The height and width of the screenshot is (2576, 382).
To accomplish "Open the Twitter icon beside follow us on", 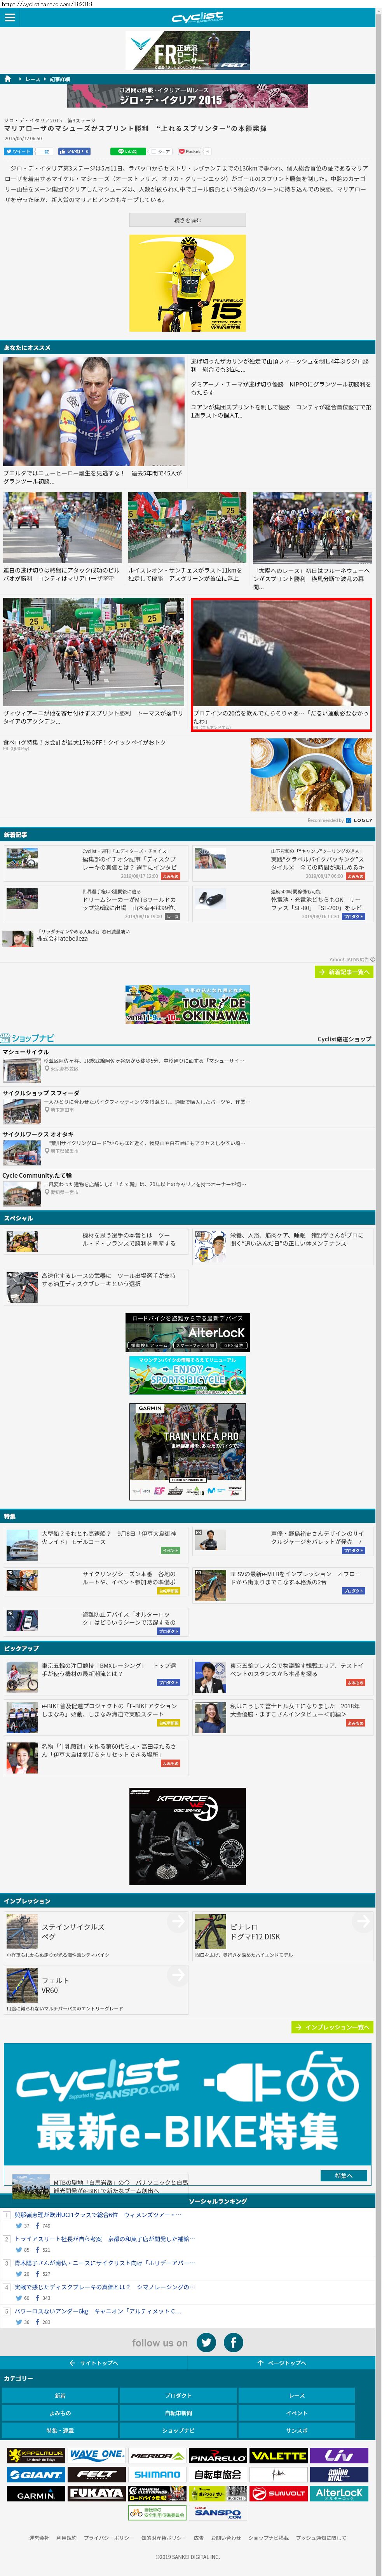I will point(206,2342).
